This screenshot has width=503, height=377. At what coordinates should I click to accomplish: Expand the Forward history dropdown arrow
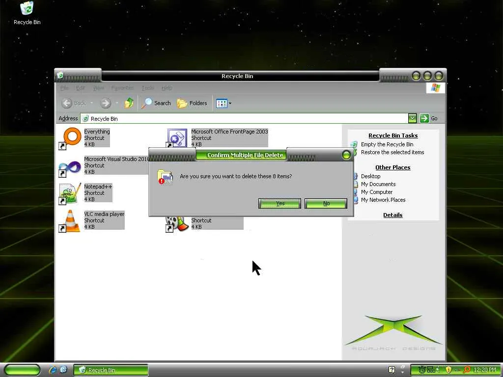[x=117, y=103]
